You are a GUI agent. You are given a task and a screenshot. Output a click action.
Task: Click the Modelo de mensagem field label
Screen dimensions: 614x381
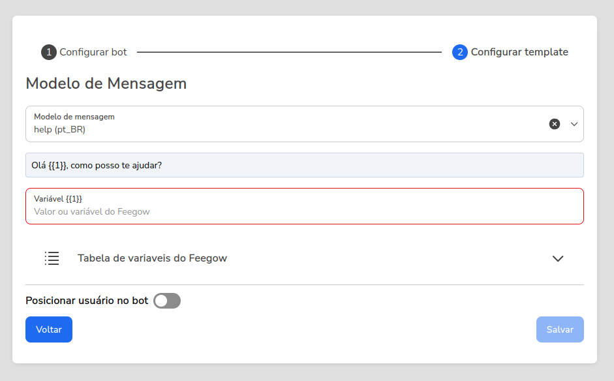[x=74, y=117]
